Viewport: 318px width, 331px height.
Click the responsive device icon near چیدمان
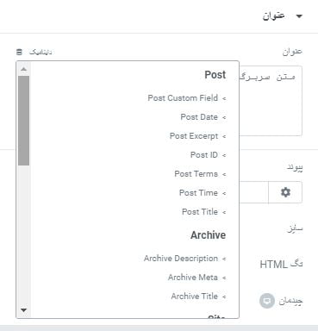click(267, 301)
